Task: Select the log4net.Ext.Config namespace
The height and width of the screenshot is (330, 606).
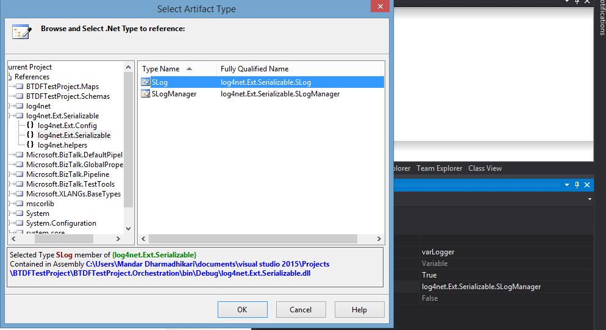Action: [x=67, y=126]
